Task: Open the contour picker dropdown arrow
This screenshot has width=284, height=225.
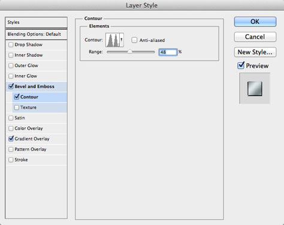Action: click(x=122, y=40)
